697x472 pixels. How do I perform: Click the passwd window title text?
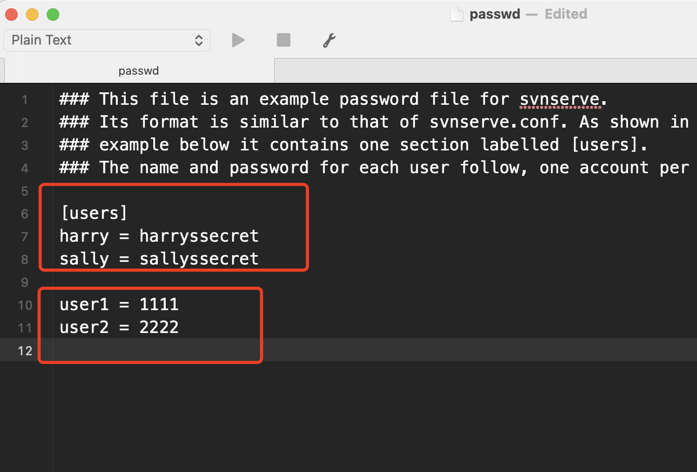[x=494, y=14]
